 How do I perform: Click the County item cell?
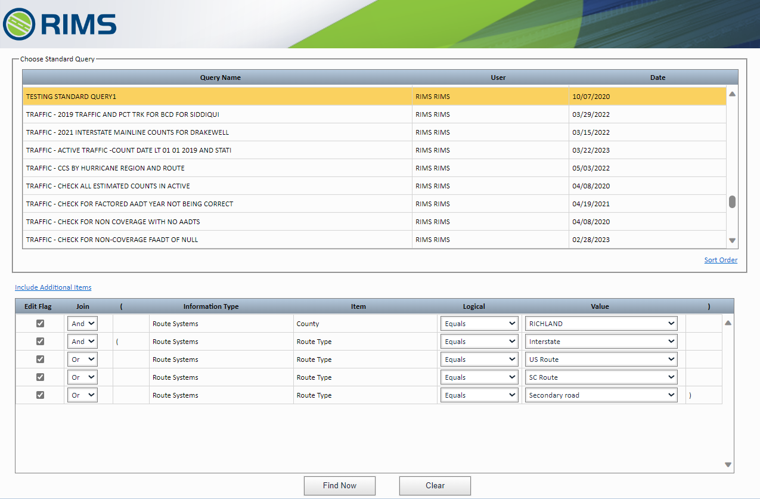[365, 324]
